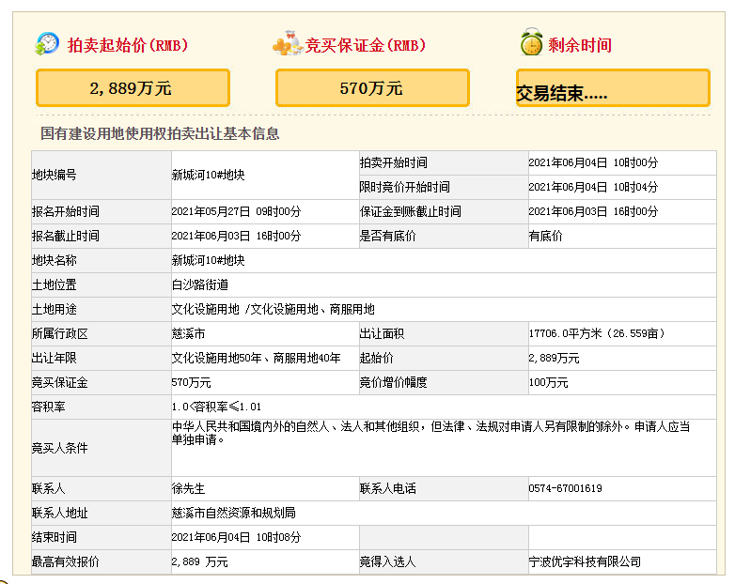
Task: Click 2021年05月27日 09时00分 value
Action: [x=236, y=211]
